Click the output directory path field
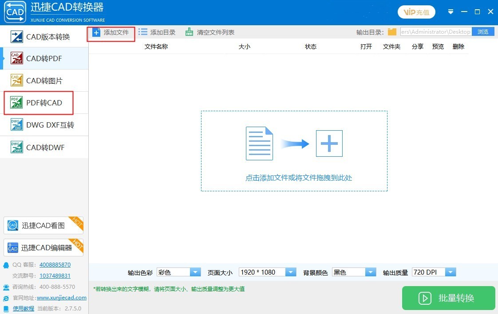Screen dimensions: 498x314 pyautogui.click(x=435, y=31)
